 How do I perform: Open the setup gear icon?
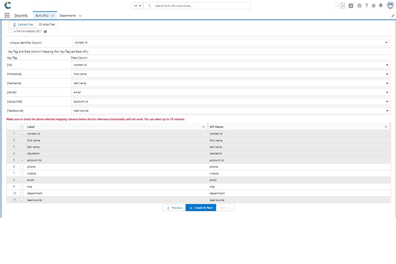(373, 6)
